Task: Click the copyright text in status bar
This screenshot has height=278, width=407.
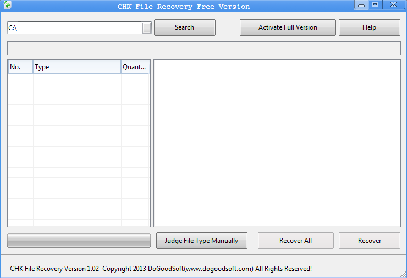Action: [161, 269]
